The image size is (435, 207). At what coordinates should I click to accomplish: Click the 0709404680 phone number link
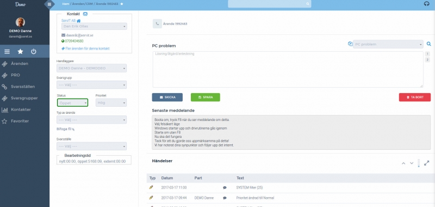click(x=74, y=41)
